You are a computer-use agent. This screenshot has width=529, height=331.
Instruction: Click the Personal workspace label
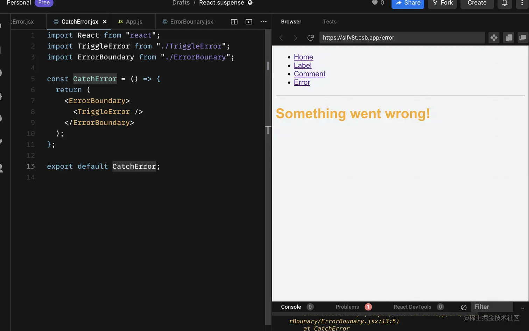click(19, 3)
